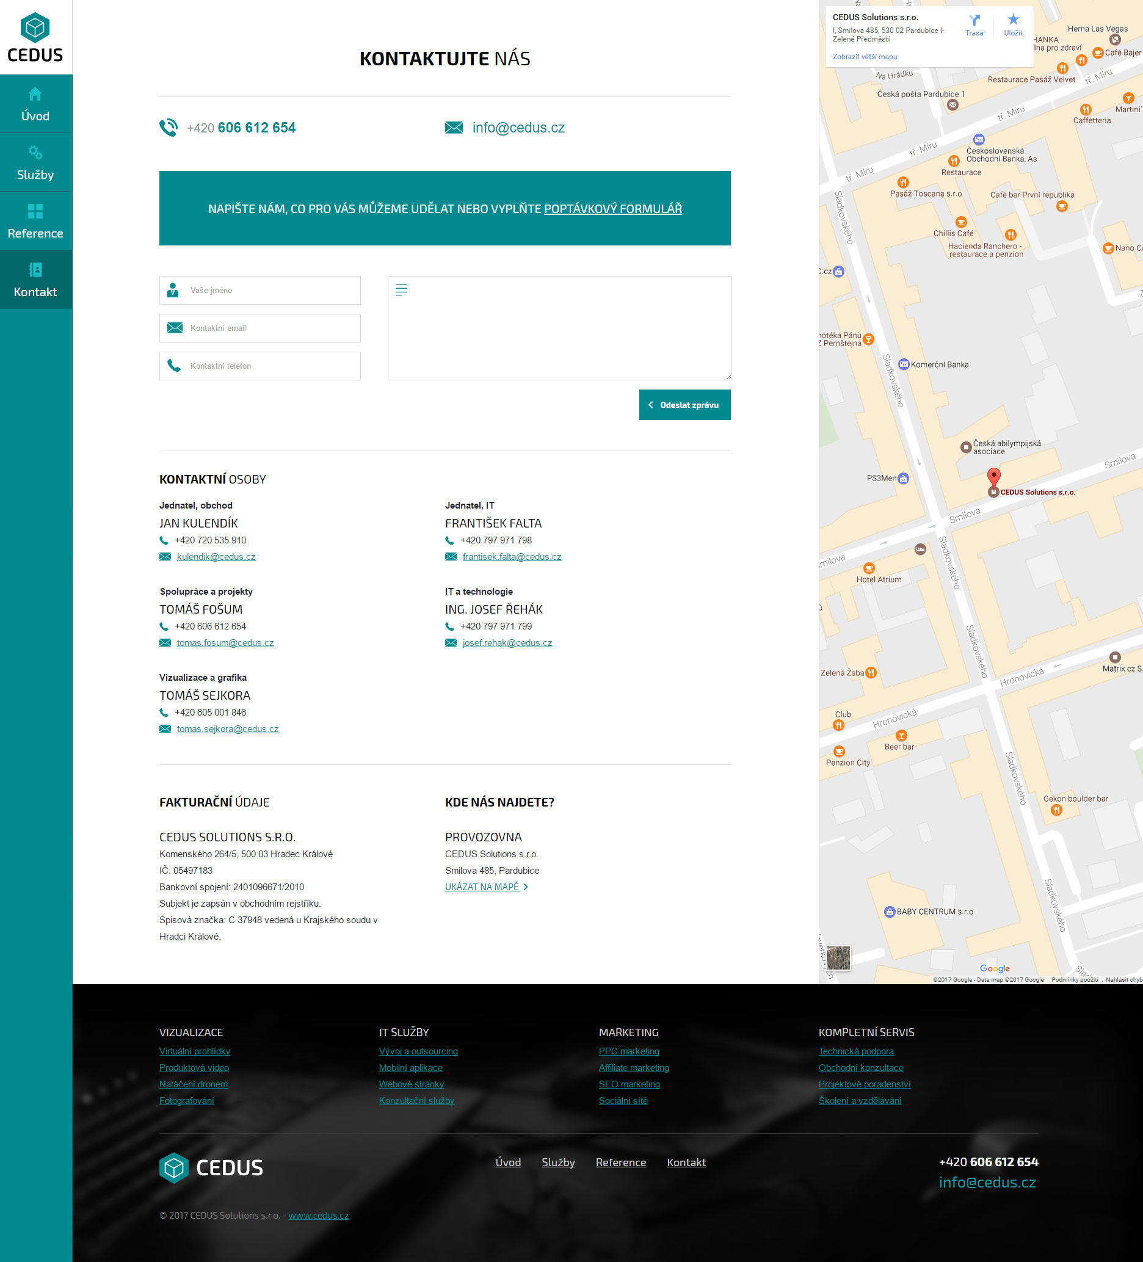Click into the message textarea
Screen dimensions: 1143x1262
560,328
